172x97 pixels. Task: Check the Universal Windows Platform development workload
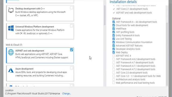click(71, 26)
